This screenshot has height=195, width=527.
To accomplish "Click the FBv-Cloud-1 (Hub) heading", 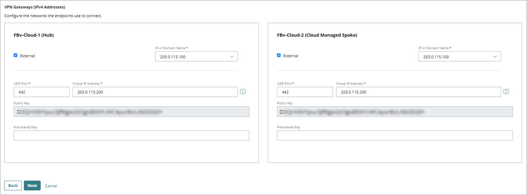I will (x=34, y=35).
